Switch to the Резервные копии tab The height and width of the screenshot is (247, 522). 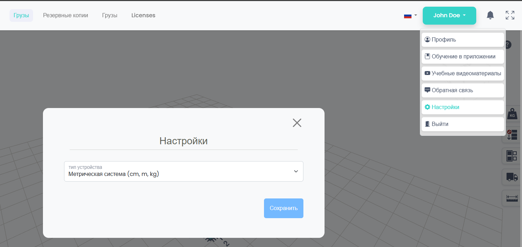[x=65, y=15]
